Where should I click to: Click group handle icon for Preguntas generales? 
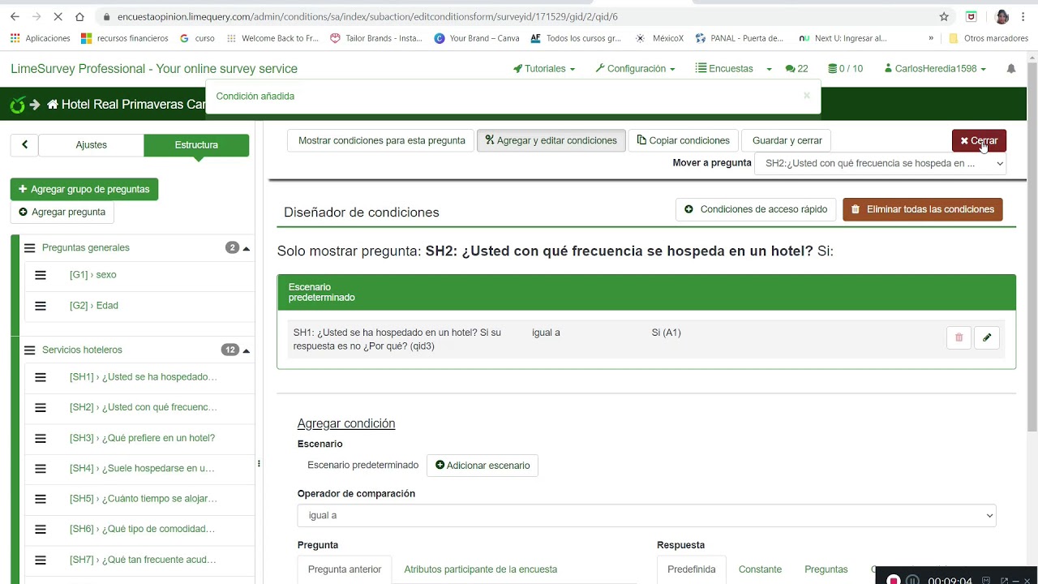pos(30,248)
